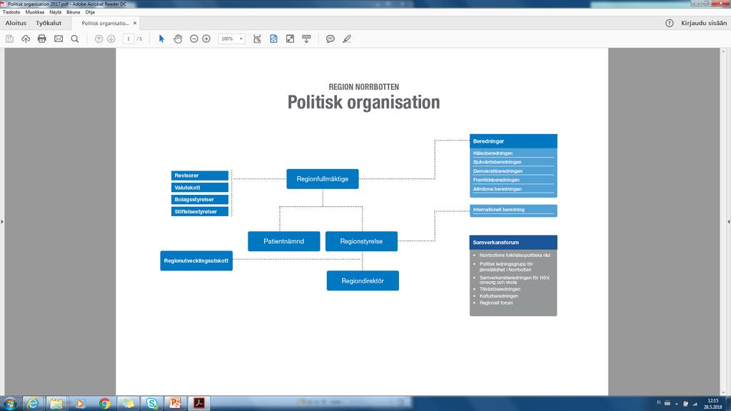
Task: Click Internationell beredning box
Action: (513, 210)
